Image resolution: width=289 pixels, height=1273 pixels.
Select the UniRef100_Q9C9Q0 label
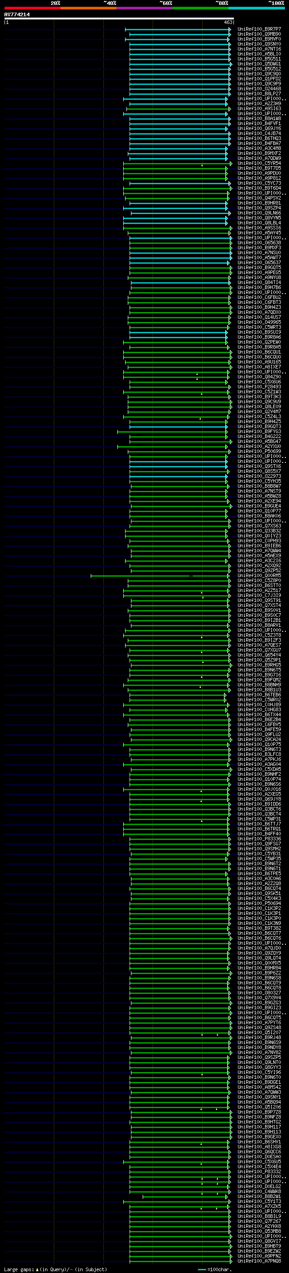(x=259, y=74)
